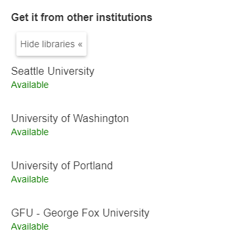Click the word Washington in second institution
The height and width of the screenshot is (250, 249).
101,119
